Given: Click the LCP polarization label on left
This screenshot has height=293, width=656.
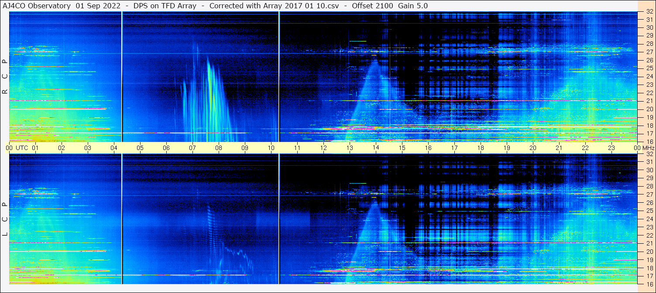Looking at the screenshot, I should pos(5,219).
